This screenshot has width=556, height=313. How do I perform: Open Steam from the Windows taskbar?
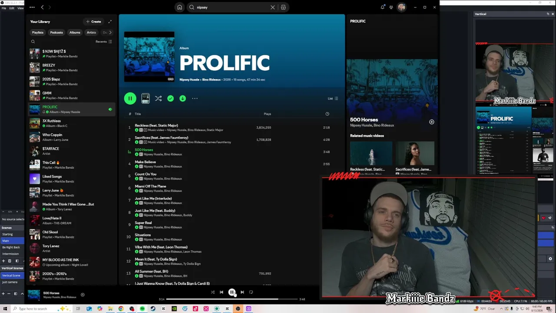point(153,309)
